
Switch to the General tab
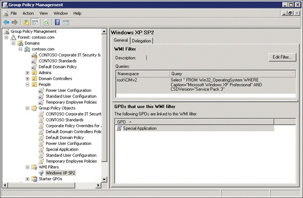121,40
